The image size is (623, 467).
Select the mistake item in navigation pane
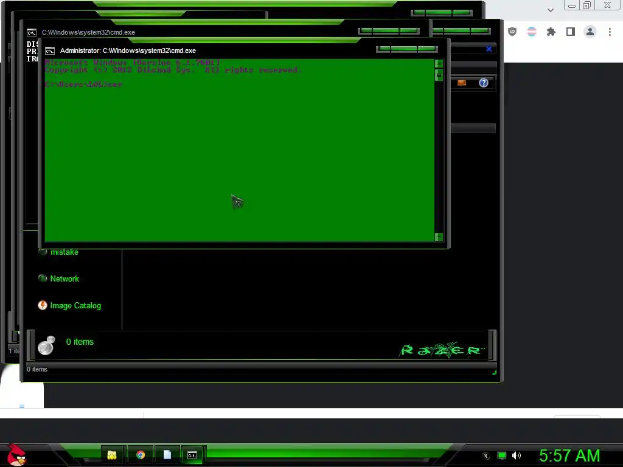click(64, 252)
